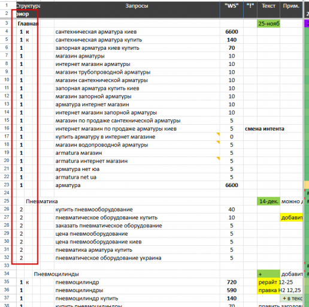
Task: Select the "Пневматика" section title cell
Action: pyautogui.click(x=42, y=201)
